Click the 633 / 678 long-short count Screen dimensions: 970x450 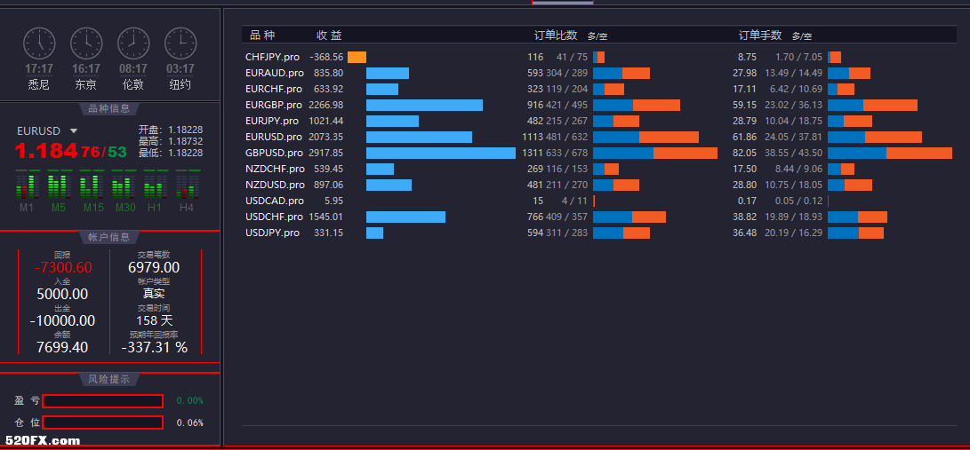pyautogui.click(x=566, y=153)
